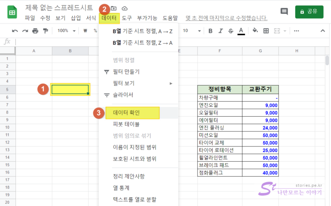Open the comment history icon
The height and width of the screenshot is (206, 331).
[284, 11]
